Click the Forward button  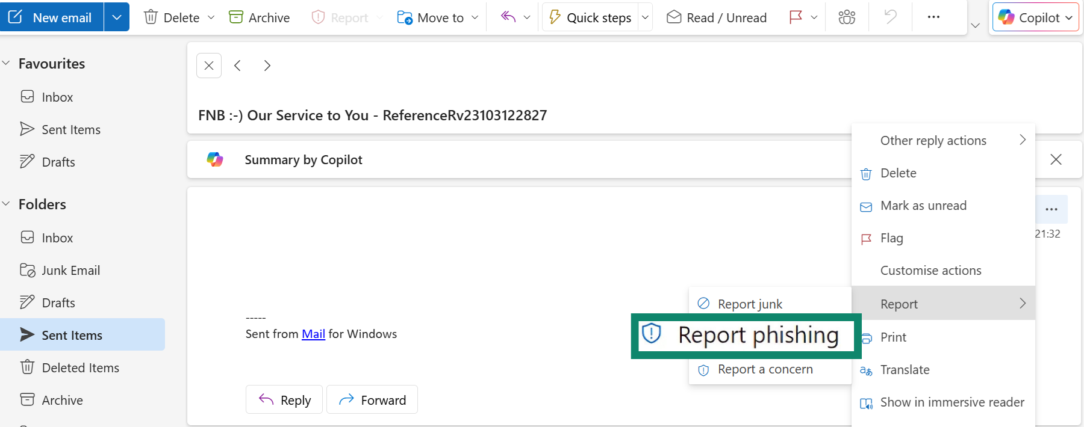[x=372, y=400]
